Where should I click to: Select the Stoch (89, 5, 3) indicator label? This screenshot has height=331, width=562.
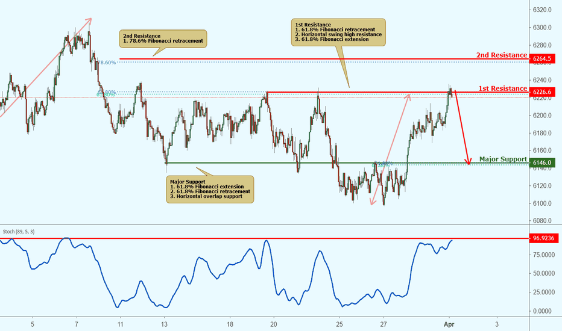click(x=19, y=232)
